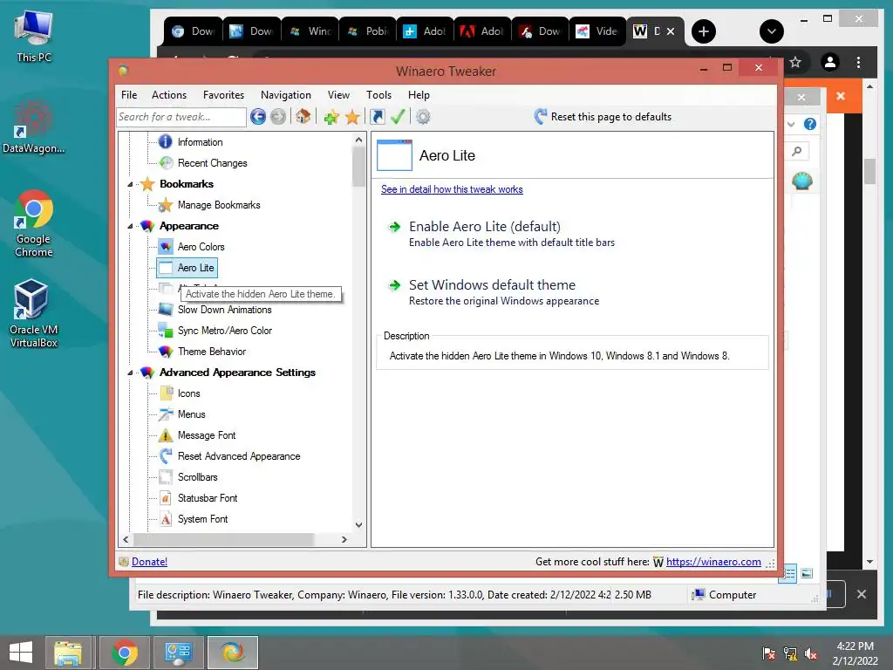Viewport: 893px width, 670px height.
Task: Open the Actions menu
Action: point(169,95)
